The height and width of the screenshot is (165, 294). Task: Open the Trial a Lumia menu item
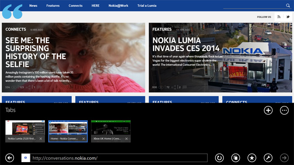[147, 5]
